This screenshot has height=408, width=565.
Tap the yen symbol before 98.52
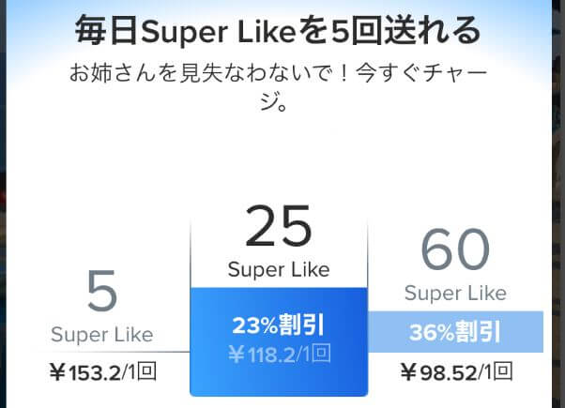tap(408, 372)
